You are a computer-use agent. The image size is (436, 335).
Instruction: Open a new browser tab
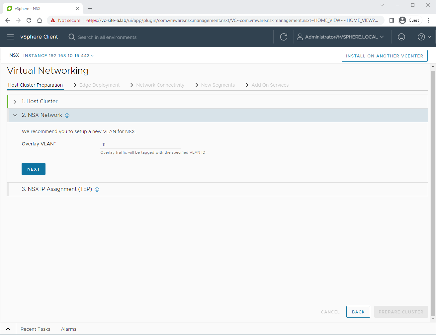click(x=90, y=9)
